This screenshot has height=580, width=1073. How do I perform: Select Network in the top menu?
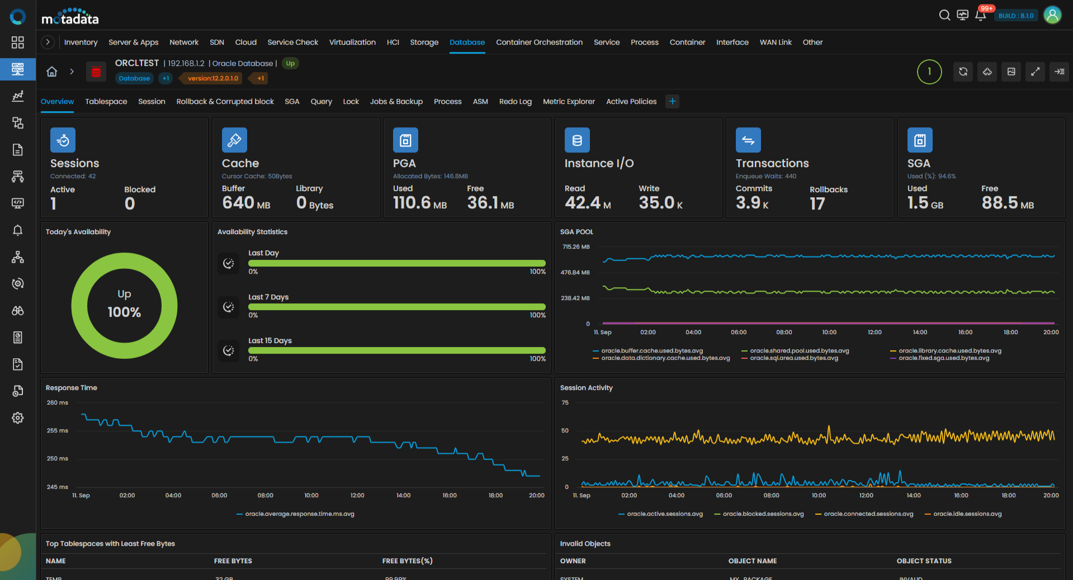click(184, 42)
